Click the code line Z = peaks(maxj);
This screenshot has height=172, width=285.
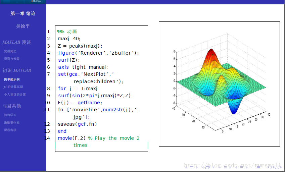coord(80,46)
